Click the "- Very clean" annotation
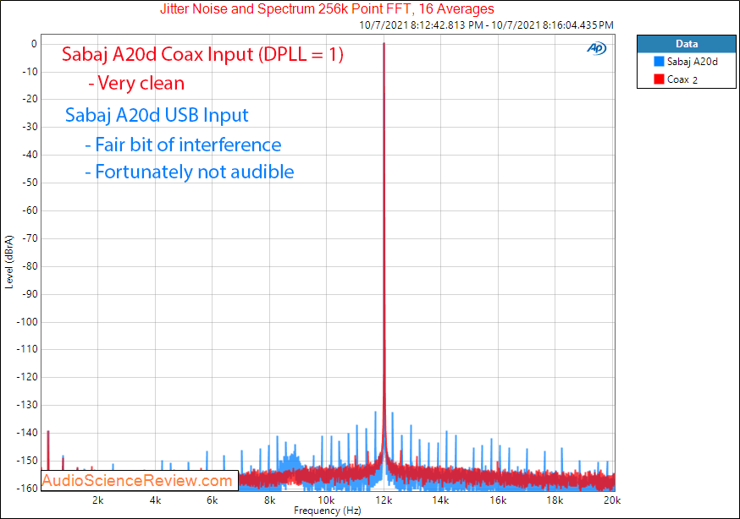 click(136, 84)
